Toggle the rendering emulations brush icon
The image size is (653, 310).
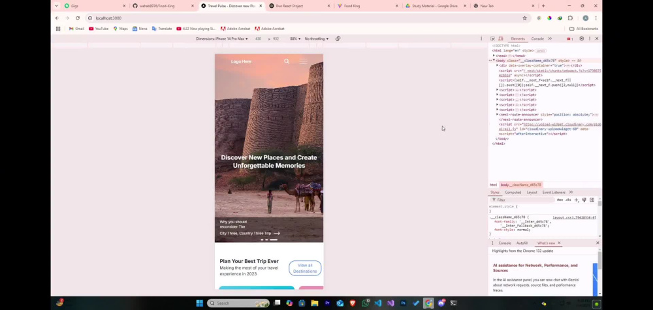click(x=584, y=200)
